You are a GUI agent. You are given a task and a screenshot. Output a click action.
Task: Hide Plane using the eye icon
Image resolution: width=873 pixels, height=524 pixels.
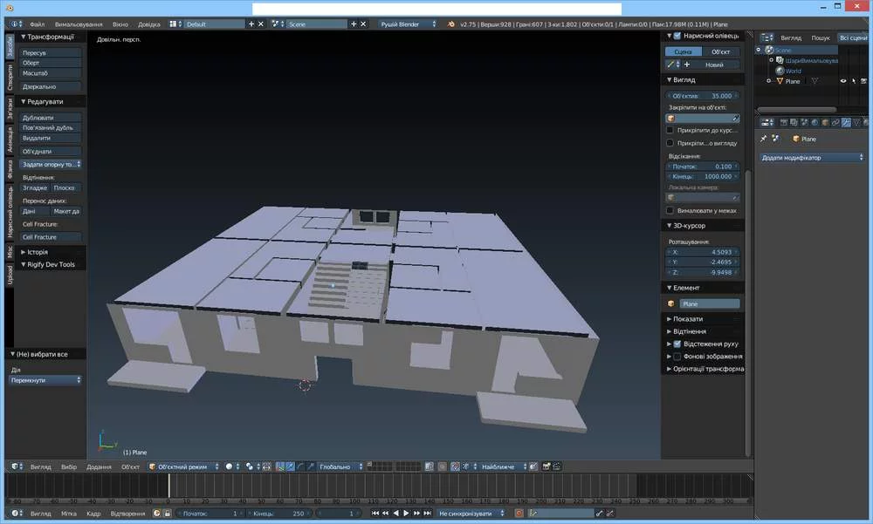coord(843,81)
